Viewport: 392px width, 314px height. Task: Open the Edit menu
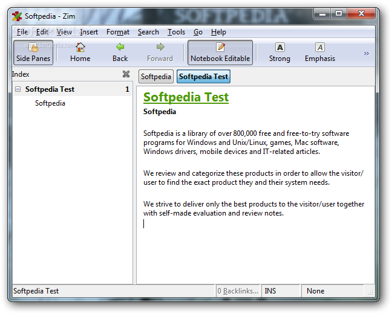tap(42, 32)
